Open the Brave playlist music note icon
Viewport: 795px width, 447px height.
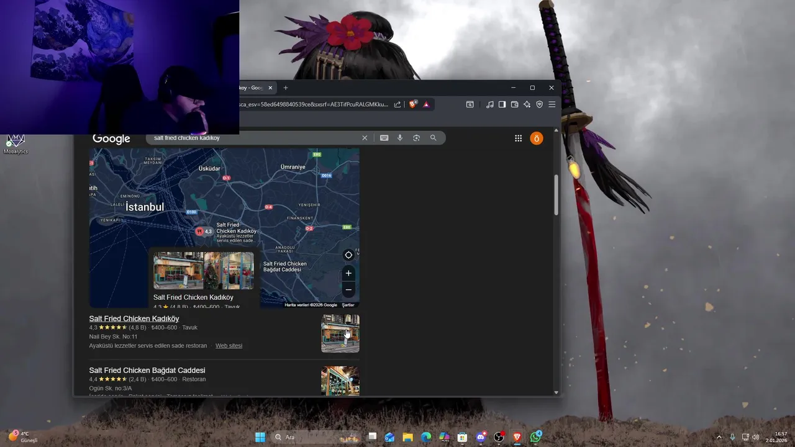click(x=490, y=104)
